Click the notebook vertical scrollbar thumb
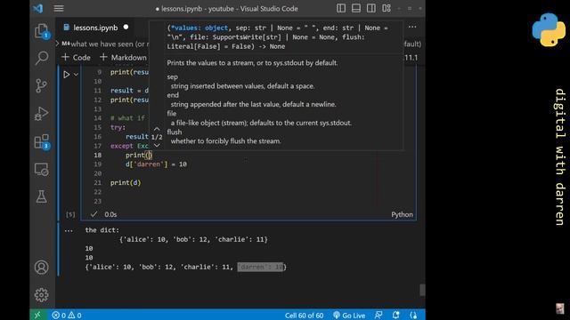 point(422,290)
